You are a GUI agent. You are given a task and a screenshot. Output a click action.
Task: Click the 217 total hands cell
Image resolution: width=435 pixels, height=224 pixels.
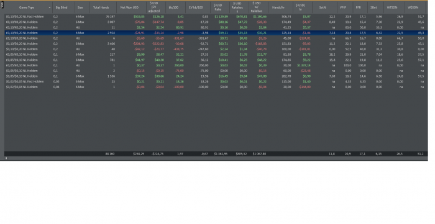pos(112,55)
